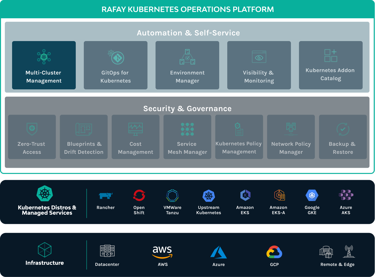This screenshot has width=375, height=277.
Task: Click the Rancher text label
Action: pyautogui.click(x=106, y=207)
